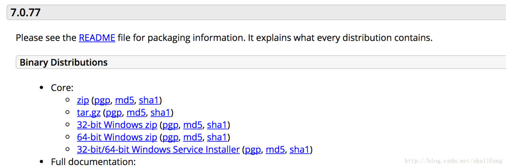Viewport: 506px width, 167px height.
Task: Download the 32-bit Windows zip
Action: [117, 125]
